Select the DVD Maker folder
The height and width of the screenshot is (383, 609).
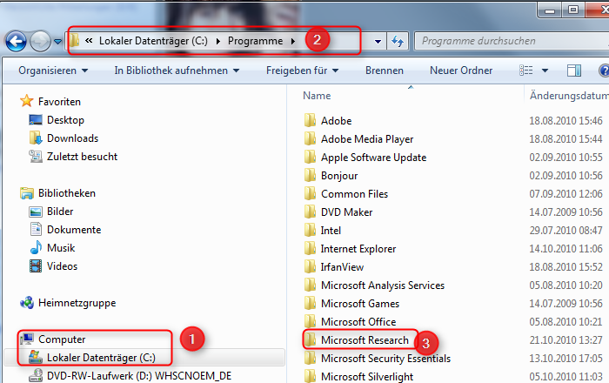(x=346, y=212)
